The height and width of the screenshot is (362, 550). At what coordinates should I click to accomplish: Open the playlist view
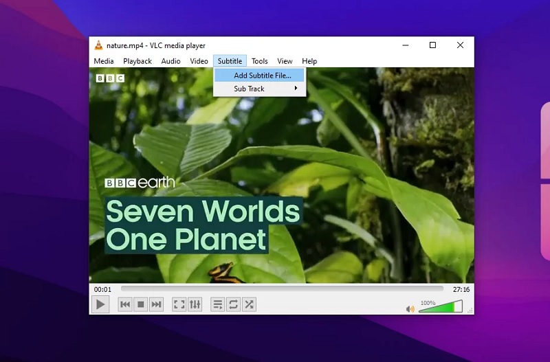point(217,304)
